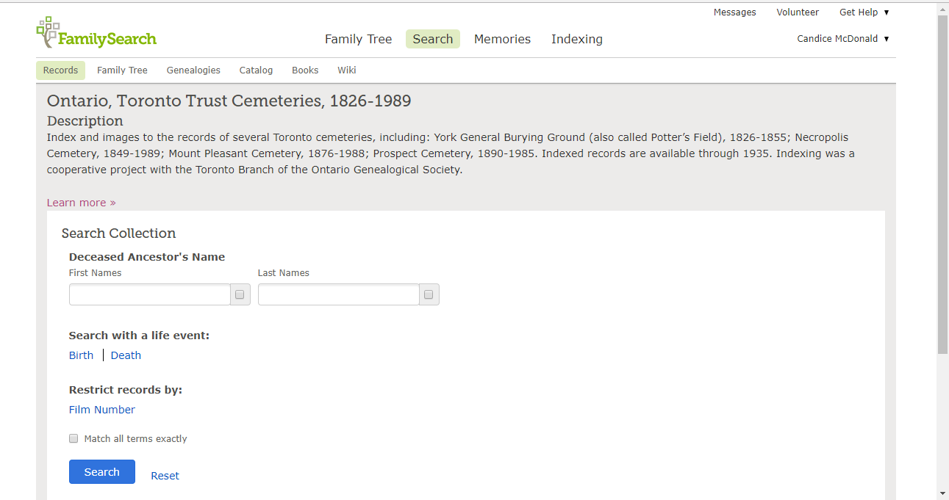Open the Family Tree main menu
This screenshot has width=949, height=500.
pos(358,39)
